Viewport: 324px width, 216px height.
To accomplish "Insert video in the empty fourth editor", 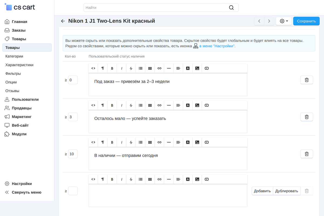I will 207,179.
